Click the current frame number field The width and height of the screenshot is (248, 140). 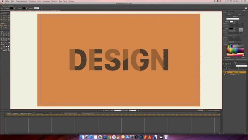point(117,110)
